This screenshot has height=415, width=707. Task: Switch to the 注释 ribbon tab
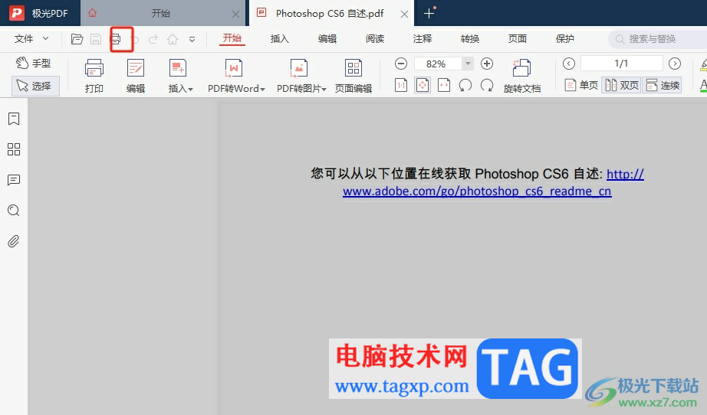[423, 39]
